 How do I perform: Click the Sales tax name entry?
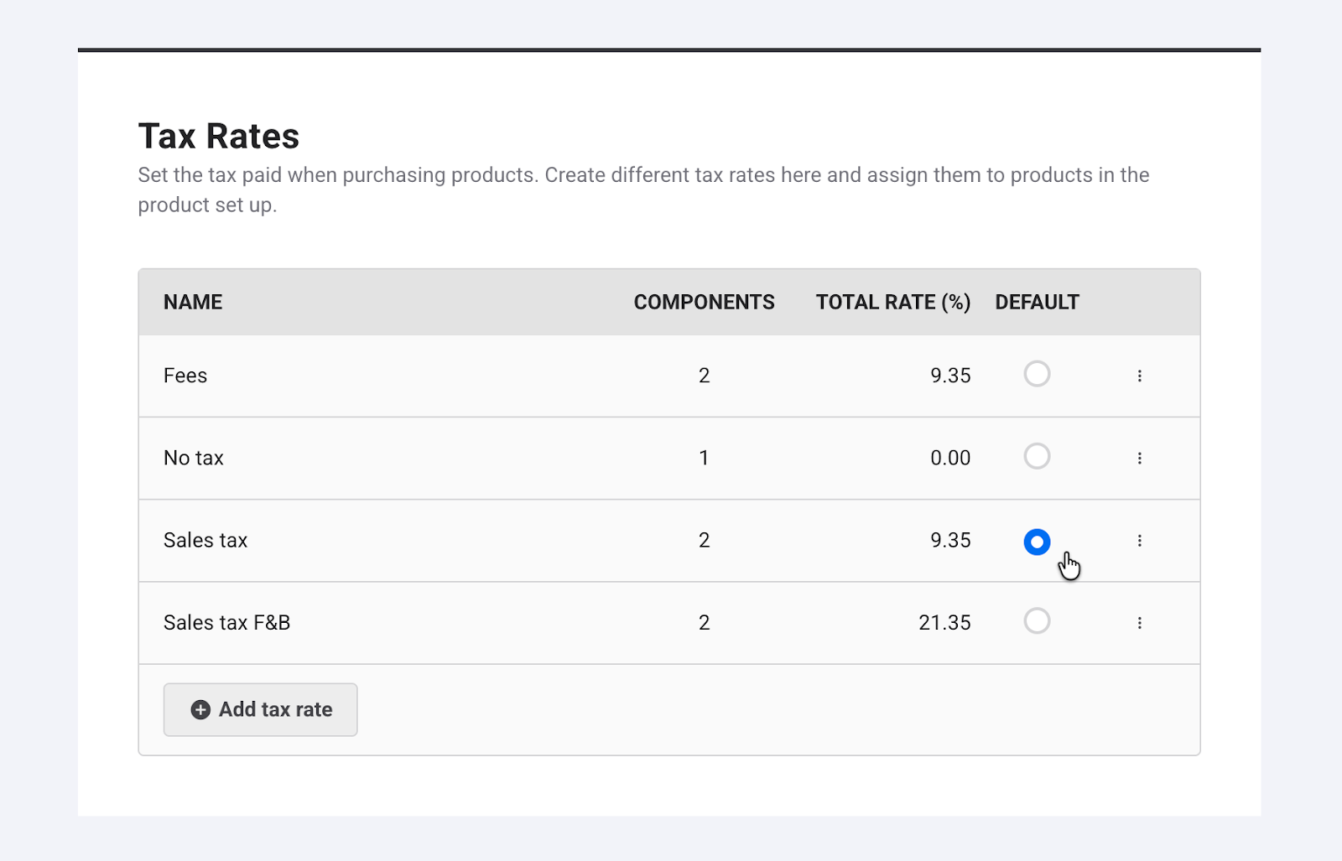[x=205, y=541]
